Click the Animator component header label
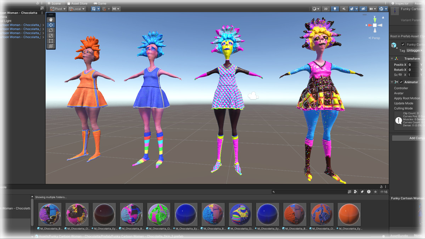This screenshot has height=239, width=425. pyautogui.click(x=411, y=82)
